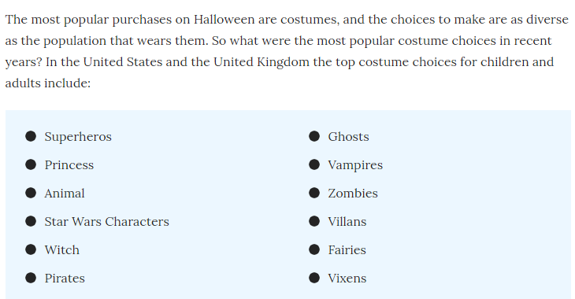Select the Princess list item text
575x299 pixels.
tap(69, 165)
